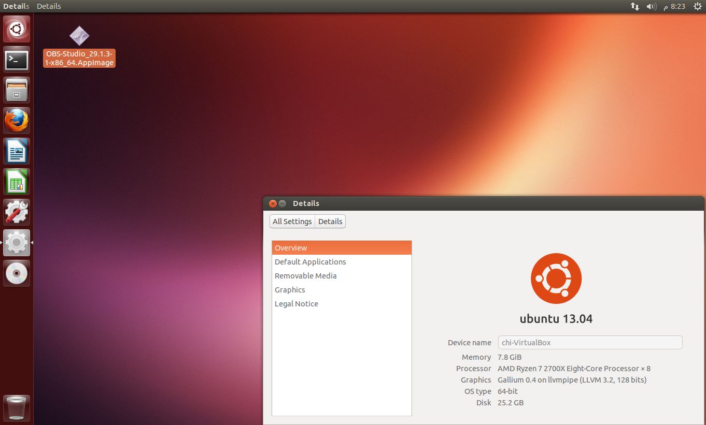This screenshot has width=706, height=425.
Task: Click the "AMD Ryzen 7 2700X" processor text
Action: [x=574, y=369]
